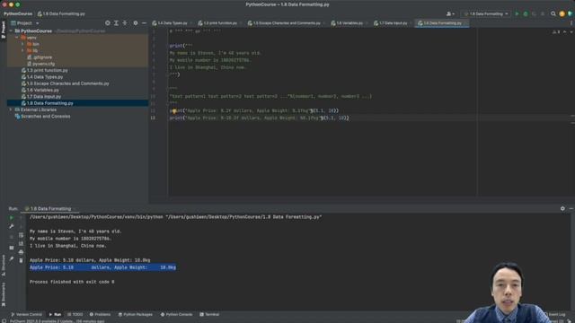Collapse the PythonCourse root folder
Image resolution: width=575 pixels, height=323 pixels.
click(x=11, y=31)
